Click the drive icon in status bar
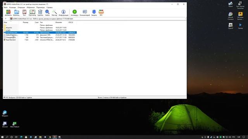 click(4, 98)
